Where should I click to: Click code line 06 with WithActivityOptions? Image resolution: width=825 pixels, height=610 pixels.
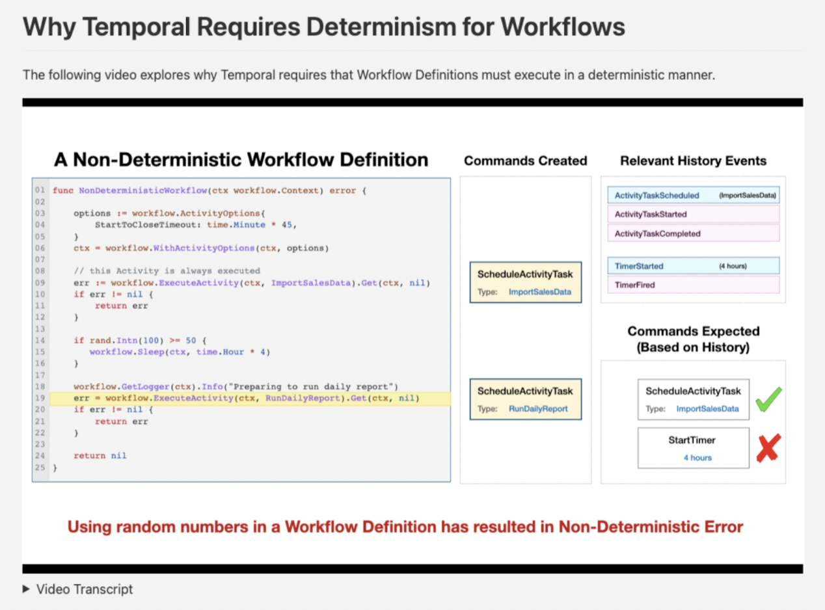click(x=202, y=248)
